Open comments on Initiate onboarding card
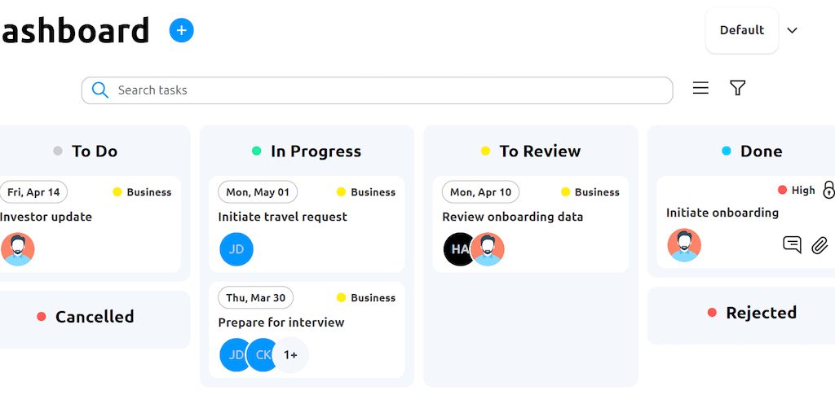 792,244
